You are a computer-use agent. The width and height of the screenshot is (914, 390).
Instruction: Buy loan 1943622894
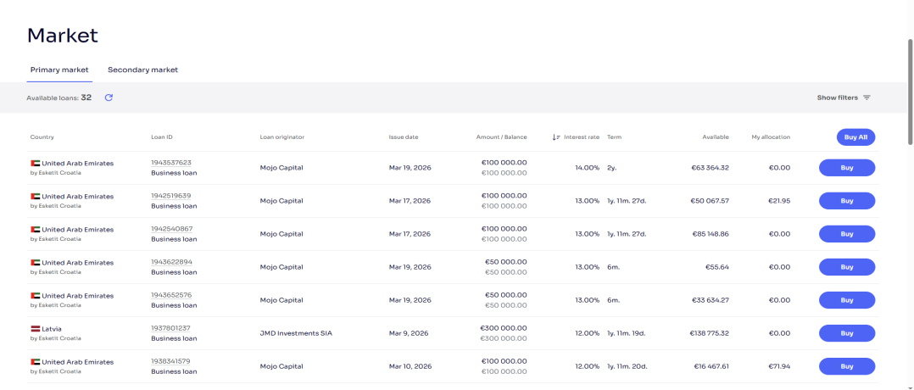(847, 267)
